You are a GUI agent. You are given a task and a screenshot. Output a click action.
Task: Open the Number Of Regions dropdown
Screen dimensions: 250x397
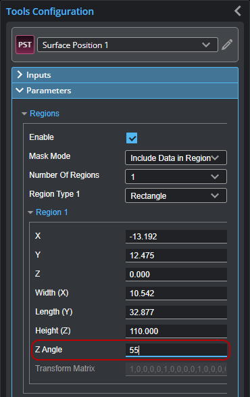(176, 177)
